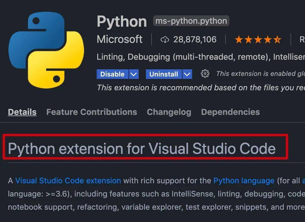The width and height of the screenshot is (305, 222).
Task: Open the Changelog tab
Action: (169, 112)
